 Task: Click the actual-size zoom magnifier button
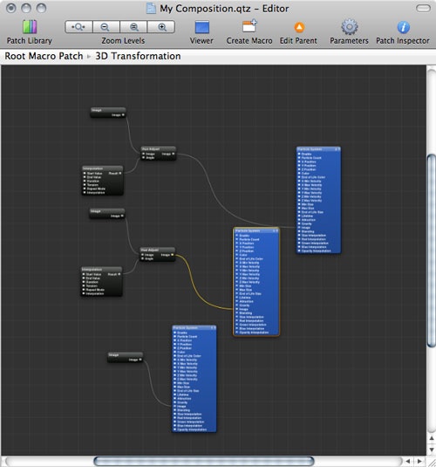point(133,27)
